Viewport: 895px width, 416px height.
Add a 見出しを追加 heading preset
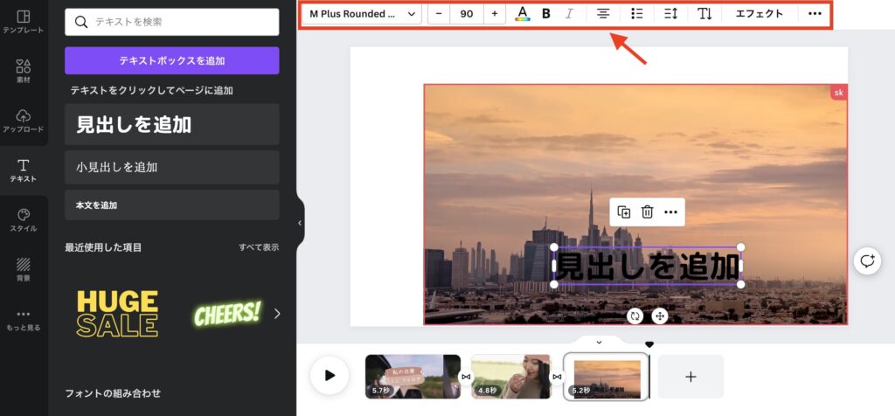coord(172,124)
